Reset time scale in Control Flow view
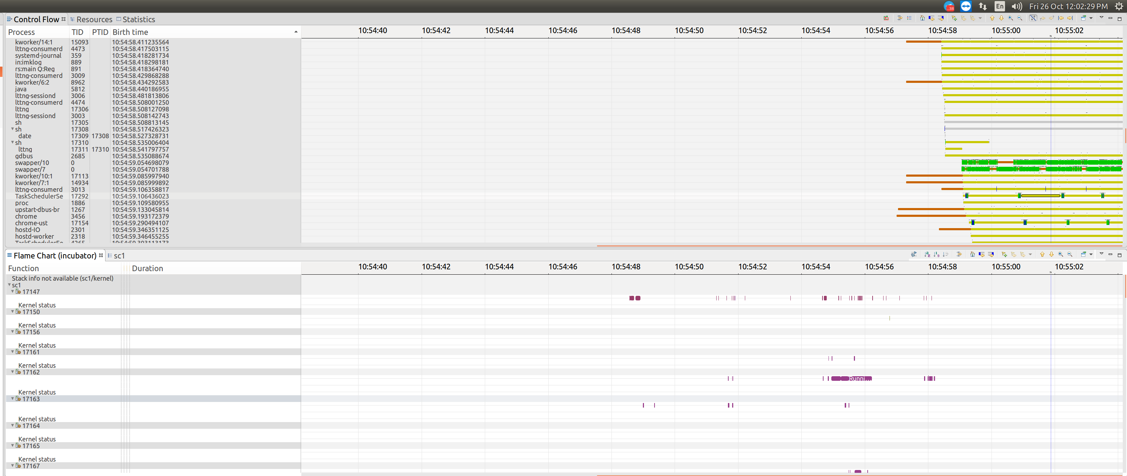 [923, 18]
